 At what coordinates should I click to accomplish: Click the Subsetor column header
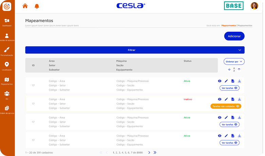54,70
